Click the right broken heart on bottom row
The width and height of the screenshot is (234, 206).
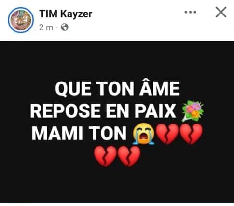129,156
